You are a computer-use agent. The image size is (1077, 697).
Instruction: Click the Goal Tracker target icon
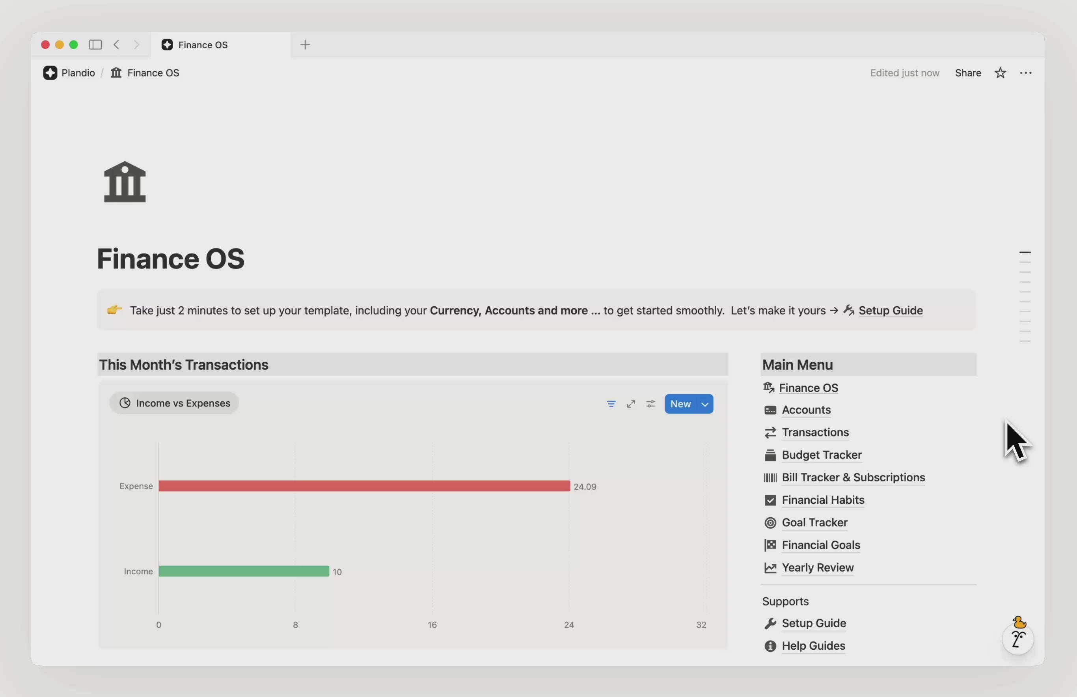tap(770, 523)
